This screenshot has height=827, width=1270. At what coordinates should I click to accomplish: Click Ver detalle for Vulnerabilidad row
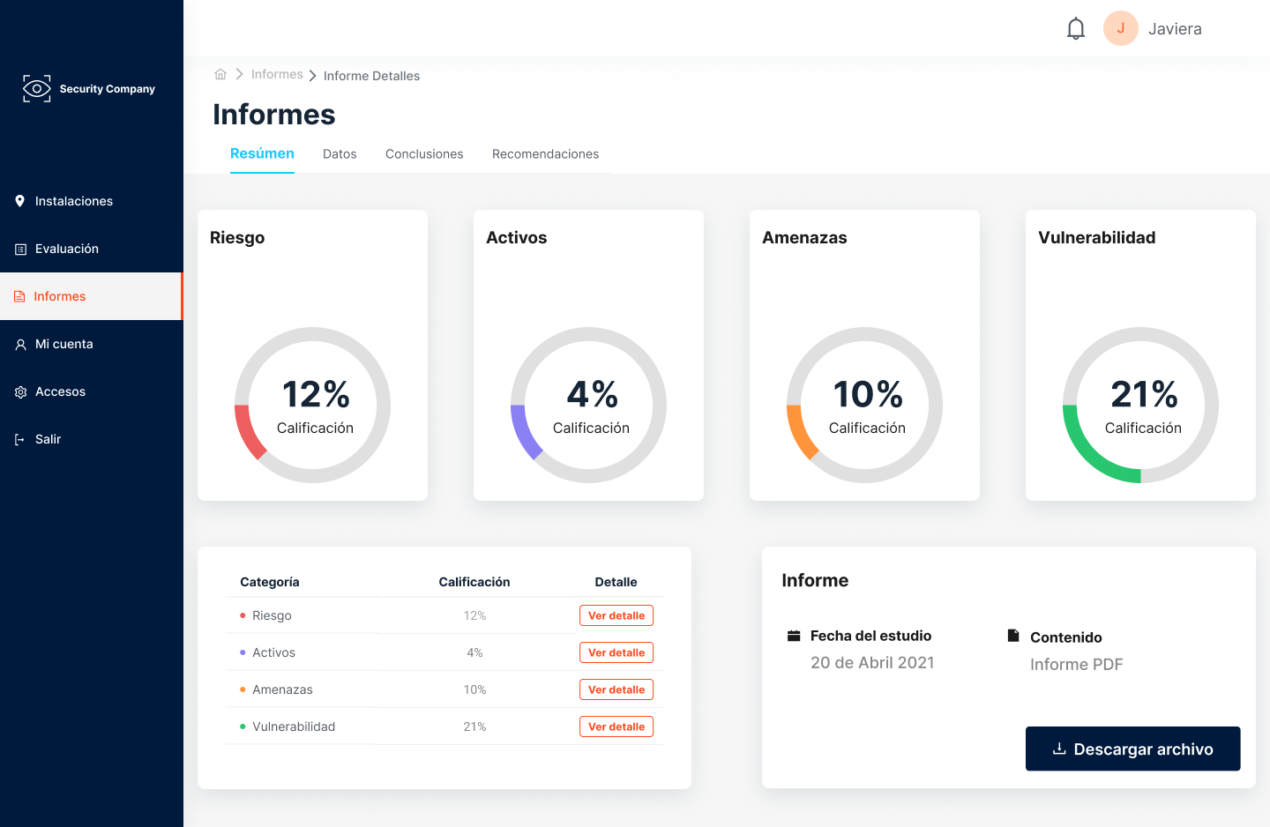click(616, 726)
